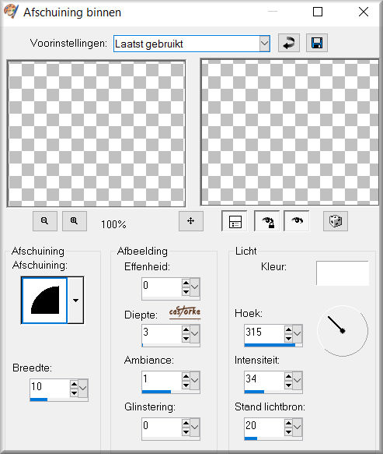383x454 pixels.
Task: Click the navigate preview crosshair icon
Action: [x=191, y=221]
